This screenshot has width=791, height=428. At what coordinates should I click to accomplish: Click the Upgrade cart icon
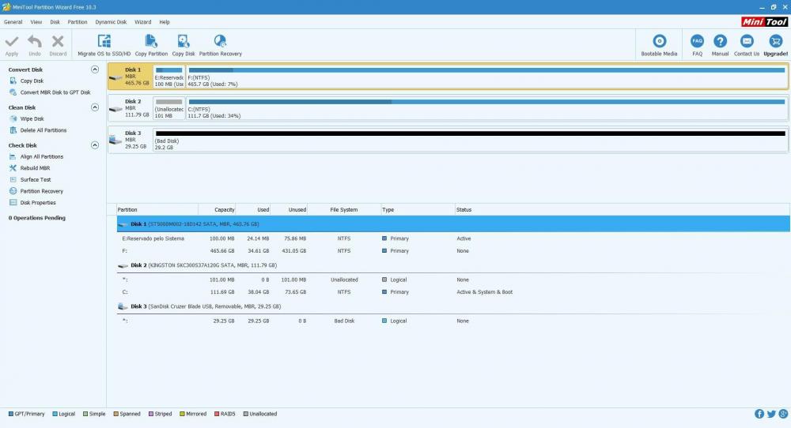click(775, 41)
